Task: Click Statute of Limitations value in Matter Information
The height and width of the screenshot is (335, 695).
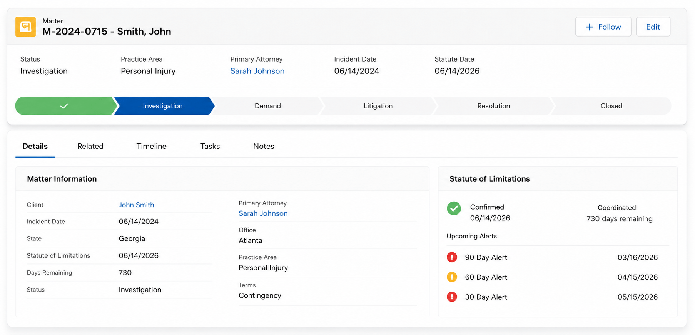Action: point(139,256)
